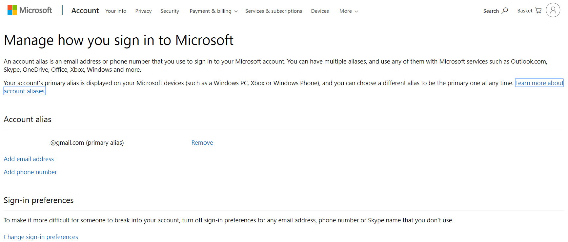Open the Privacy menu item
This screenshot has height=242, width=568.
(143, 11)
